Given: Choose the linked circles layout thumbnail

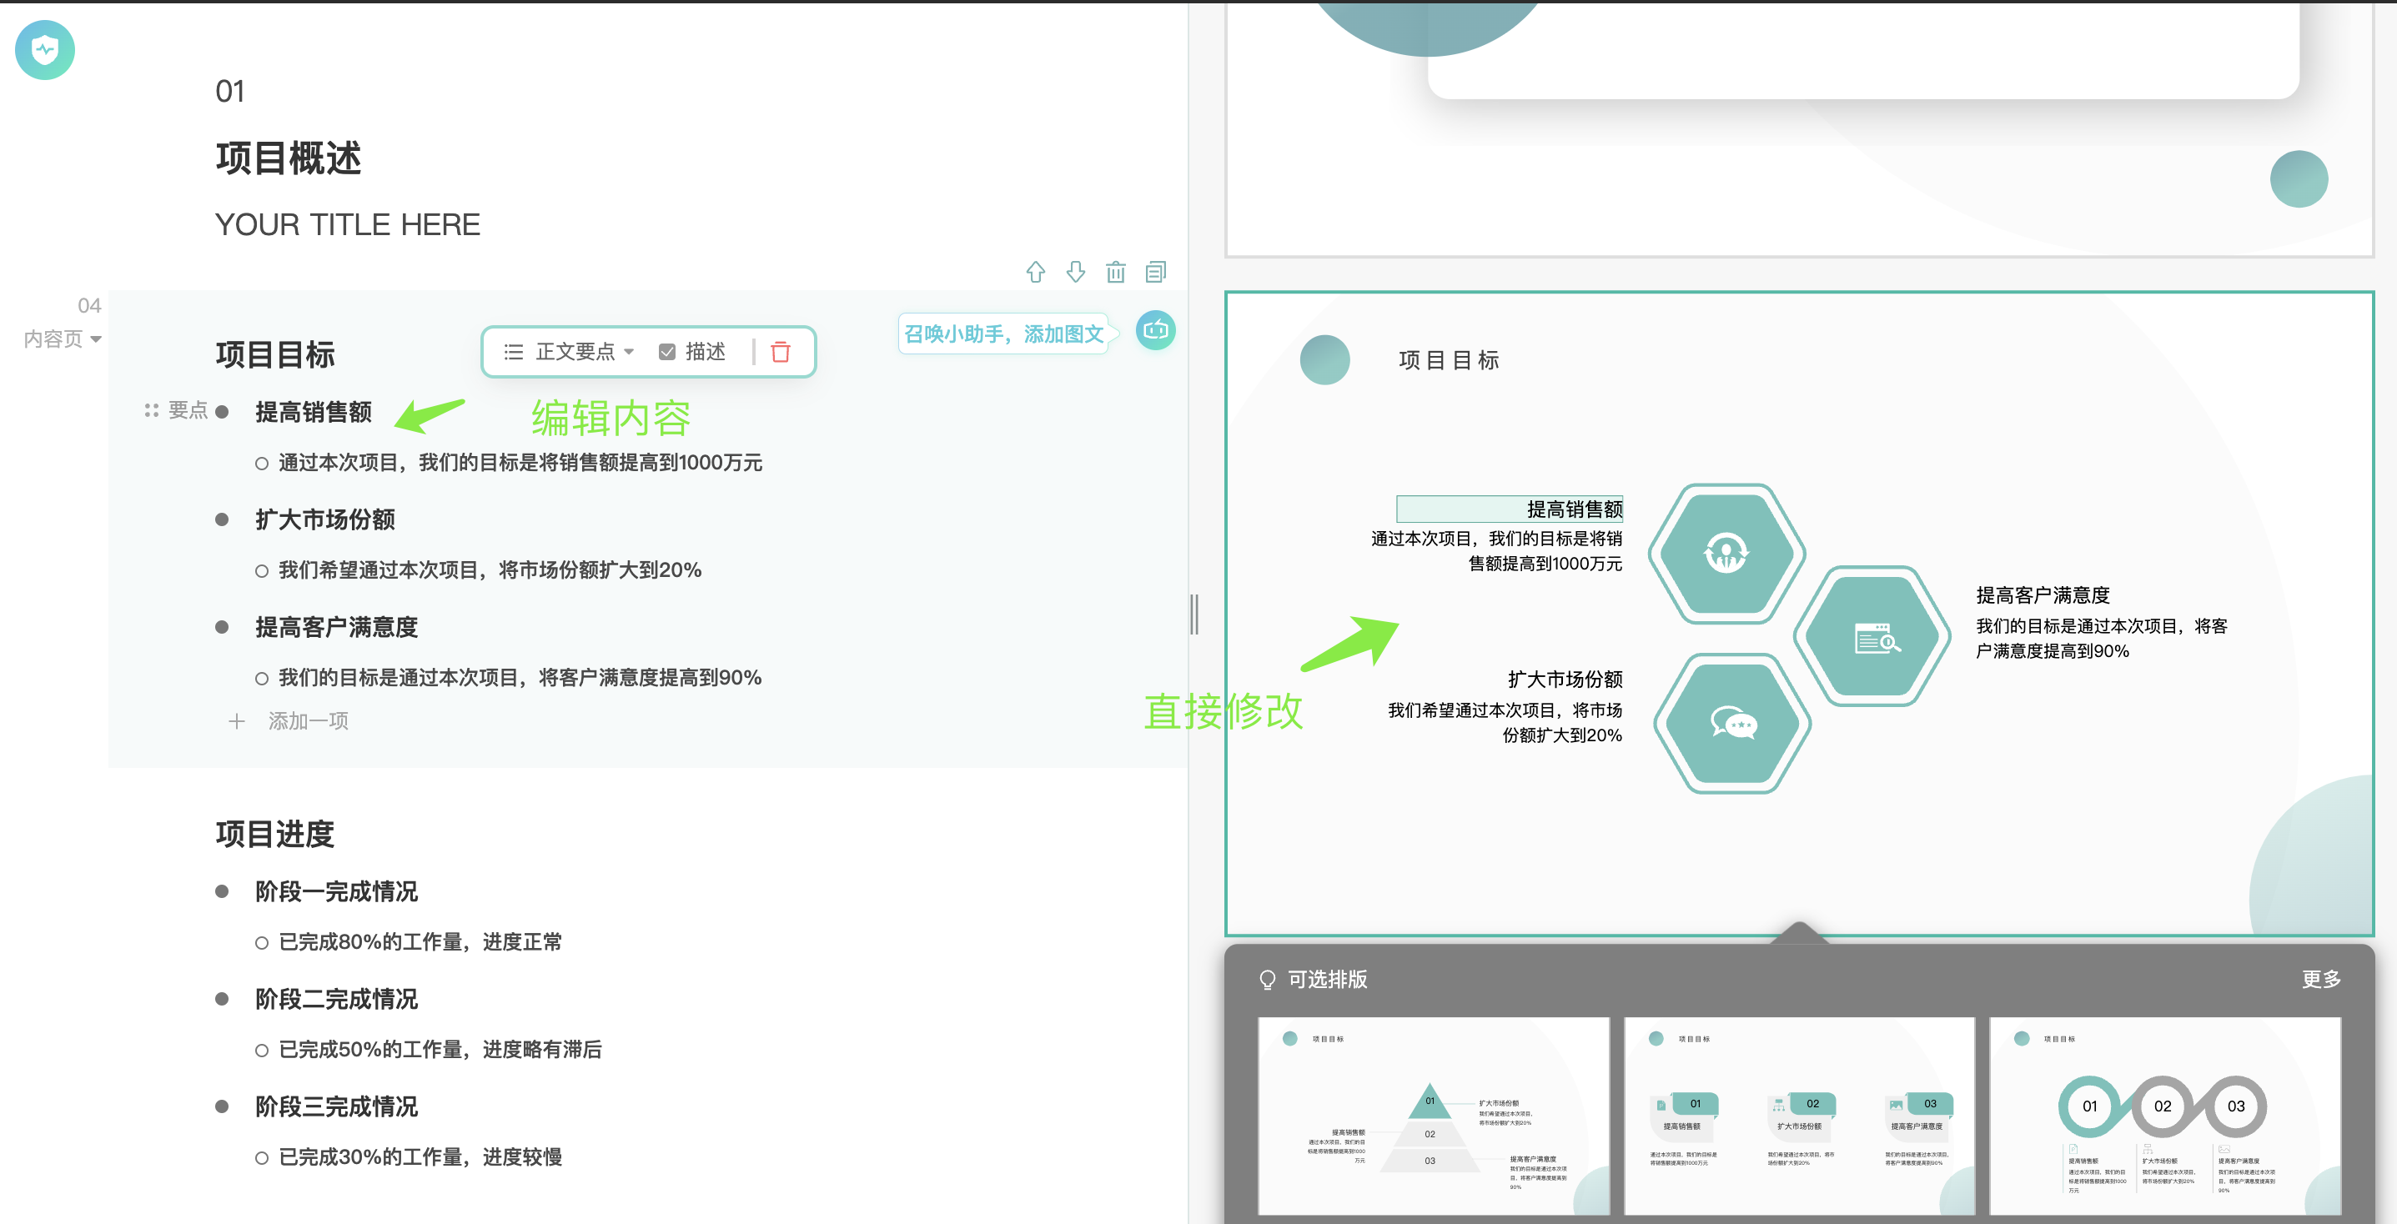Looking at the screenshot, I should click(2165, 1115).
